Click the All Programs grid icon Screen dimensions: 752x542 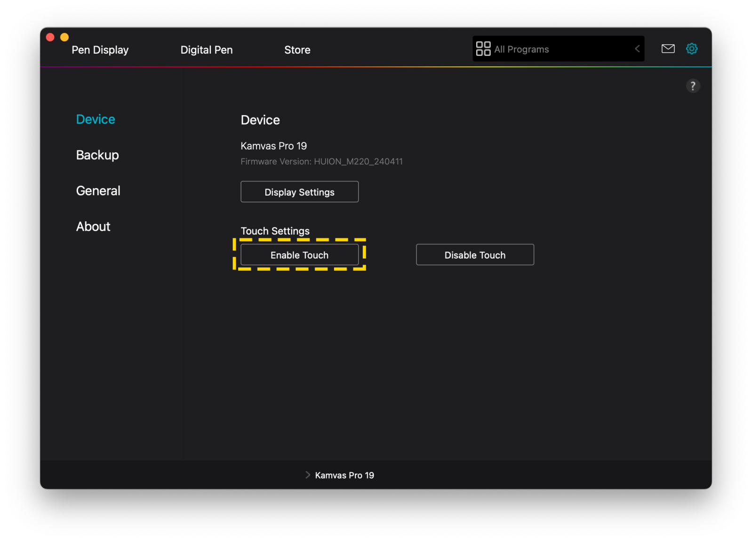pos(483,48)
